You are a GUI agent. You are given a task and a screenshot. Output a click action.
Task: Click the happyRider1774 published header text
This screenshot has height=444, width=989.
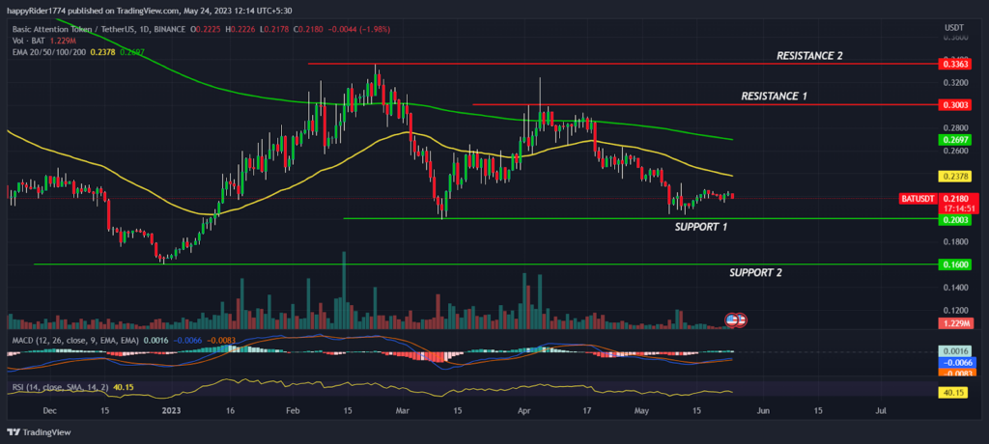point(149,10)
